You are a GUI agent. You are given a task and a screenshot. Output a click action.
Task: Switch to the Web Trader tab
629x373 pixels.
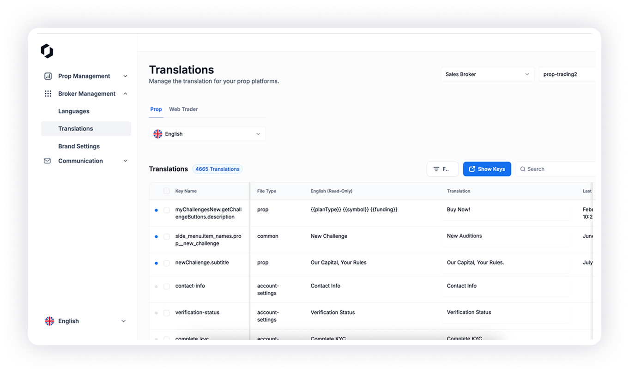[x=183, y=109]
